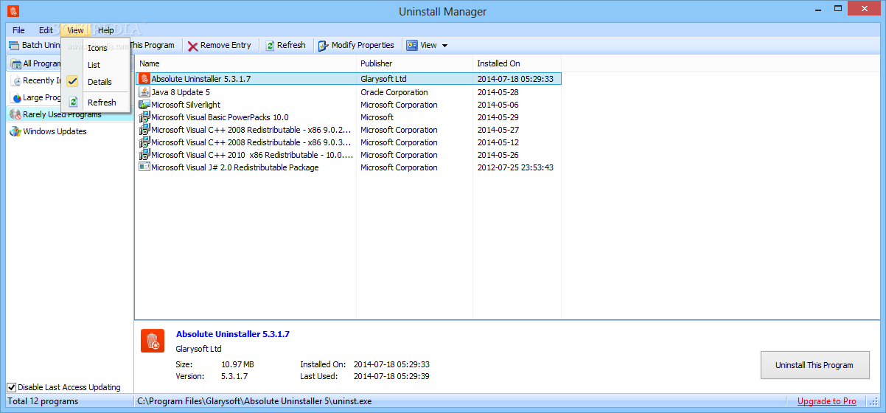Open the File menu
Viewport: 886px width, 413px height.
click(x=18, y=30)
